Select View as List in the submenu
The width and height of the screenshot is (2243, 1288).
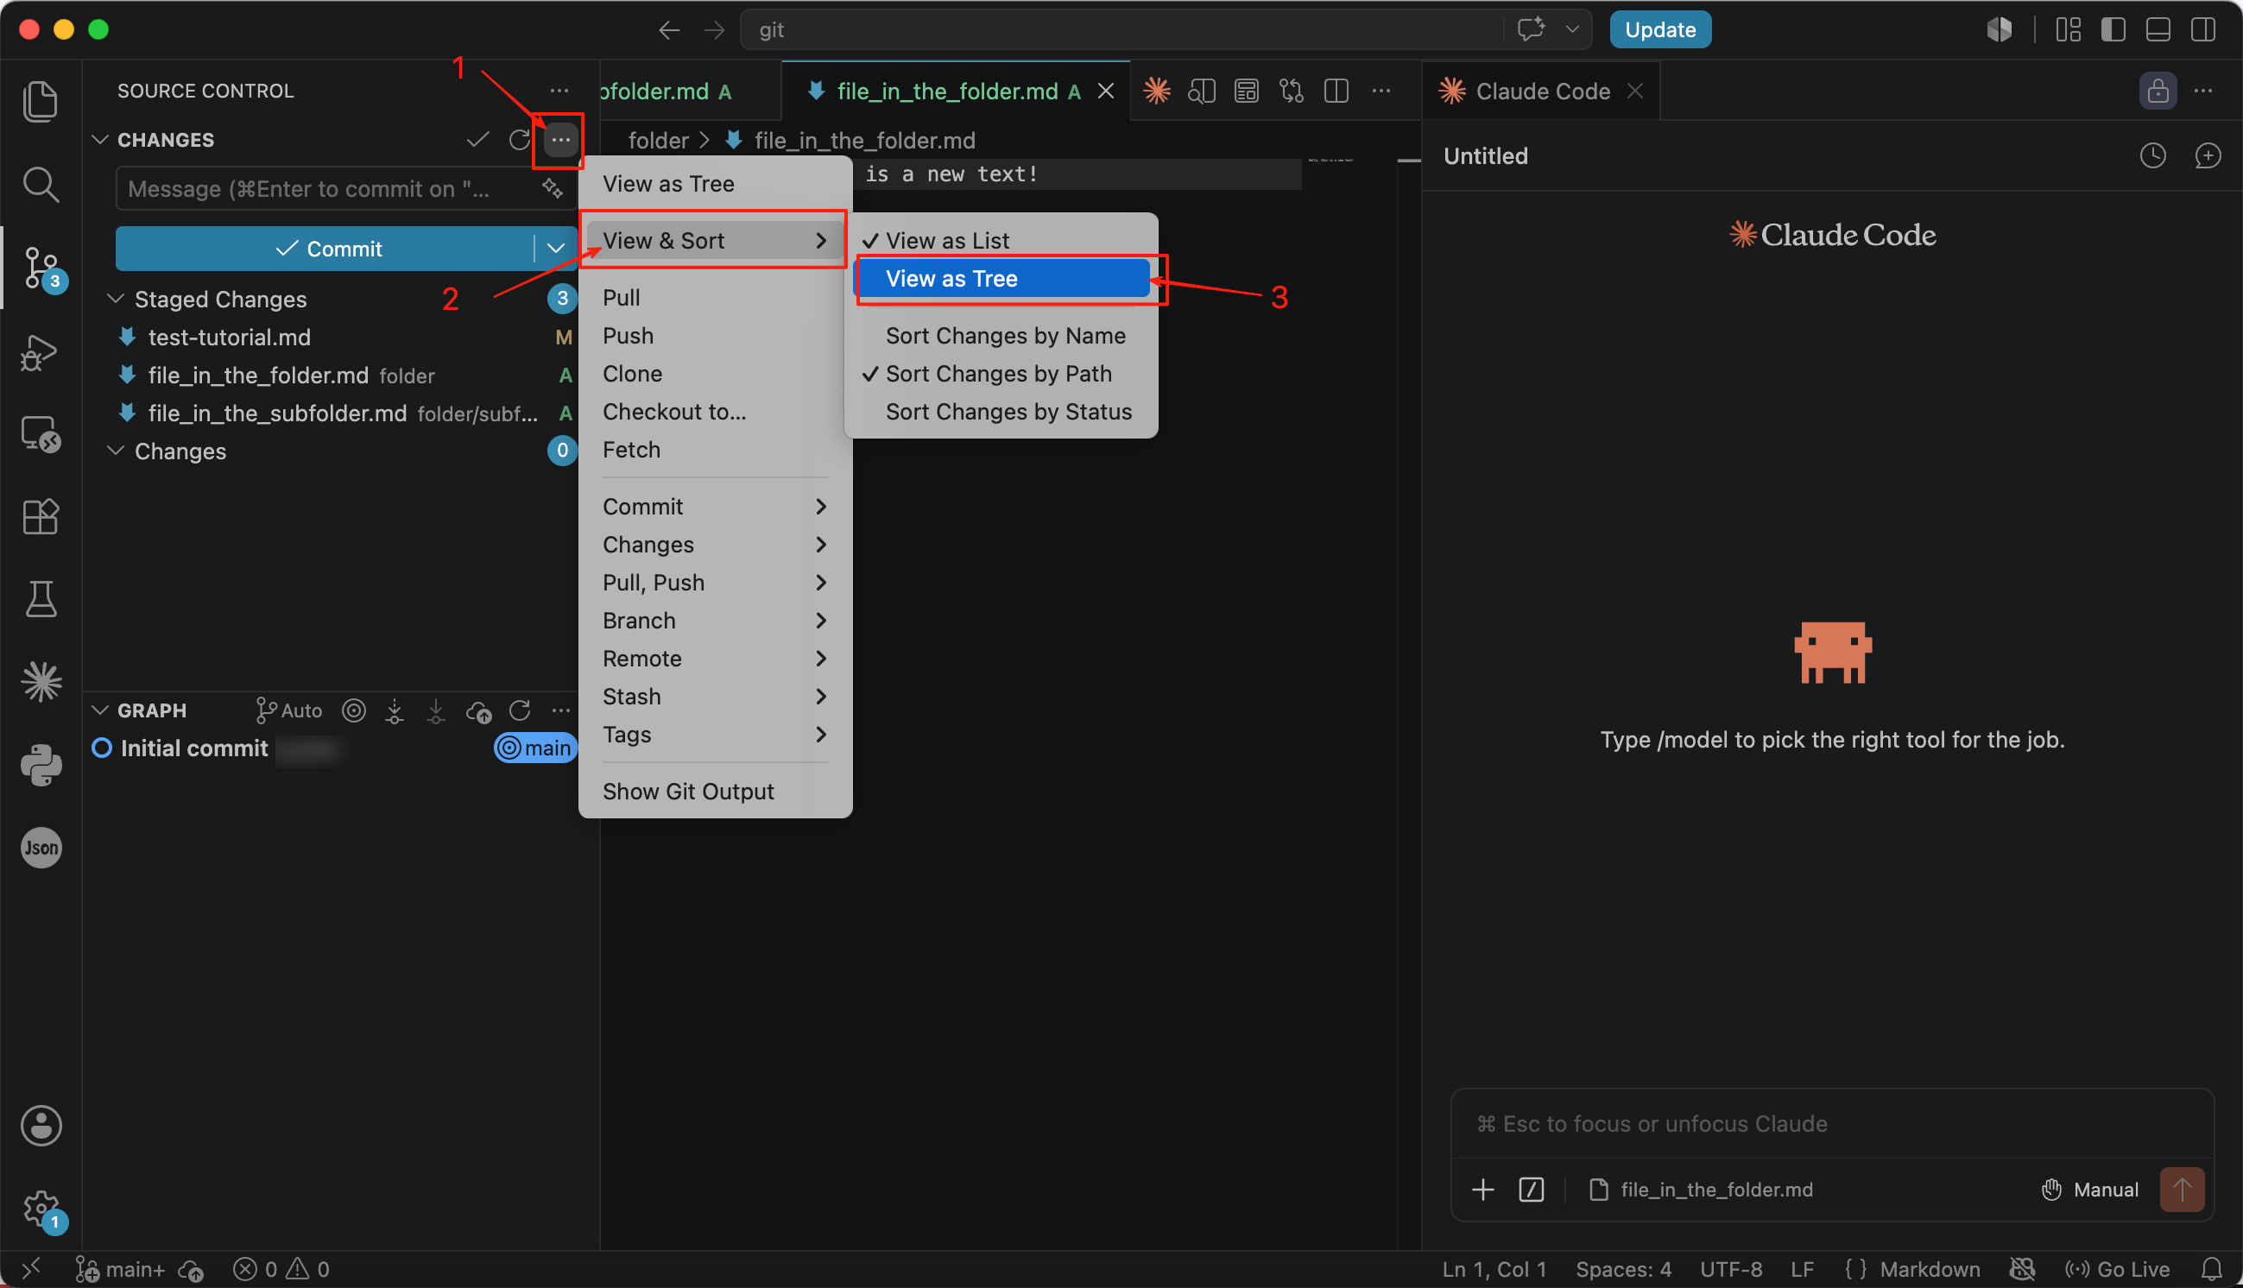coord(1001,241)
